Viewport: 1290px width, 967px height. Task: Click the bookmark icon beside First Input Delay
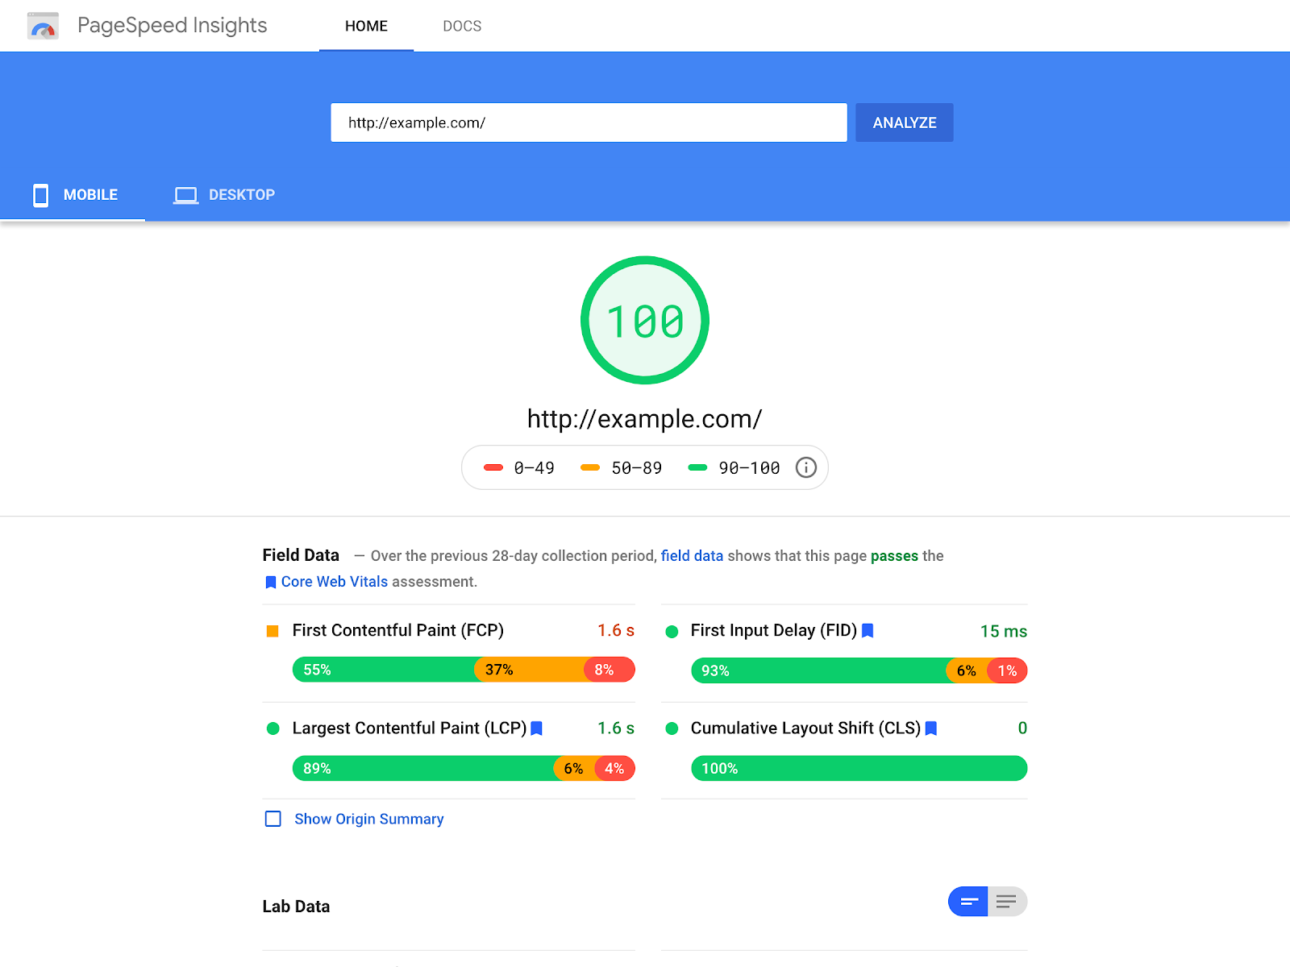pos(868,631)
